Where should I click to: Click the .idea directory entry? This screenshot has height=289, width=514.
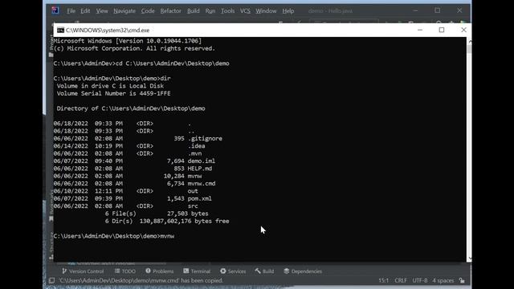pyautogui.click(x=196, y=146)
